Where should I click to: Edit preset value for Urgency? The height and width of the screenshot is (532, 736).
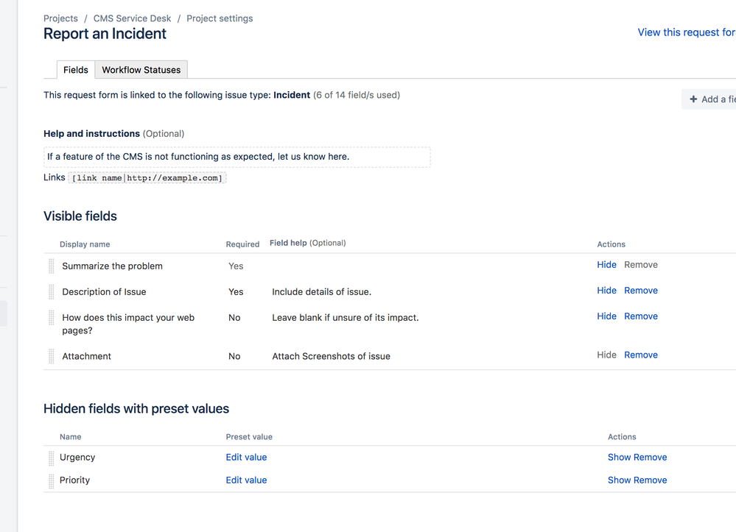(x=246, y=458)
